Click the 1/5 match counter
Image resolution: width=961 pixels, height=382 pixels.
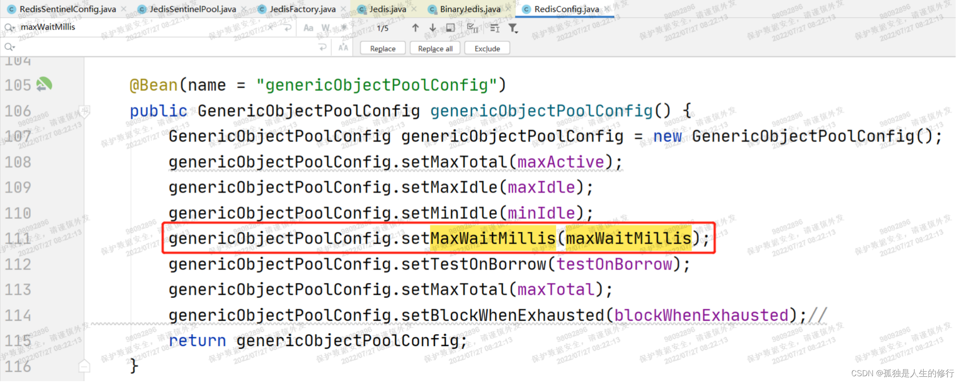[383, 28]
